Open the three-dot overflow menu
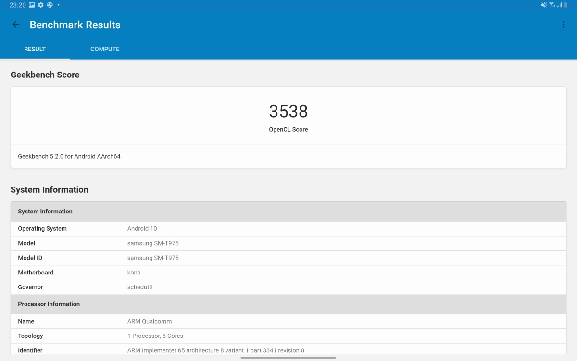Screen dimensions: 577x361 point(564,25)
